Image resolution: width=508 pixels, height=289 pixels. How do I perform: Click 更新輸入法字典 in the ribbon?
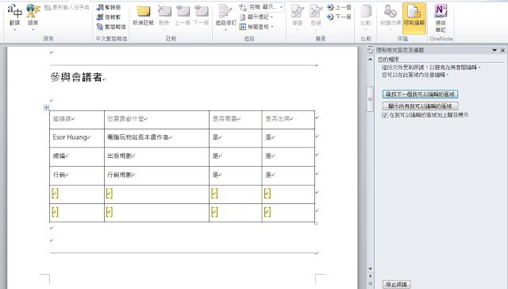[x=67, y=7]
